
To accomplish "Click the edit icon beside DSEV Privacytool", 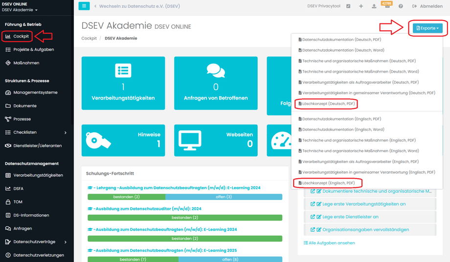I will tap(348, 6).
